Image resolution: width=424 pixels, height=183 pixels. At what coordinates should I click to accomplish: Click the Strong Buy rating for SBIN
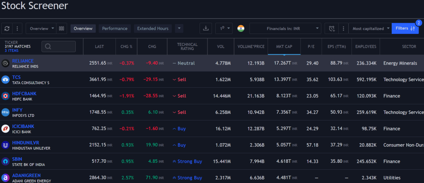(x=188, y=161)
